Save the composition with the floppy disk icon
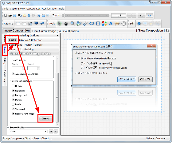 coord(14,15)
